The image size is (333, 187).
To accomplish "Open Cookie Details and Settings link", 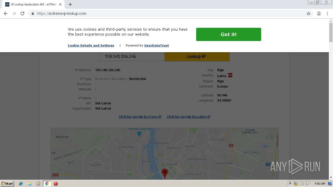I will (x=91, y=45).
